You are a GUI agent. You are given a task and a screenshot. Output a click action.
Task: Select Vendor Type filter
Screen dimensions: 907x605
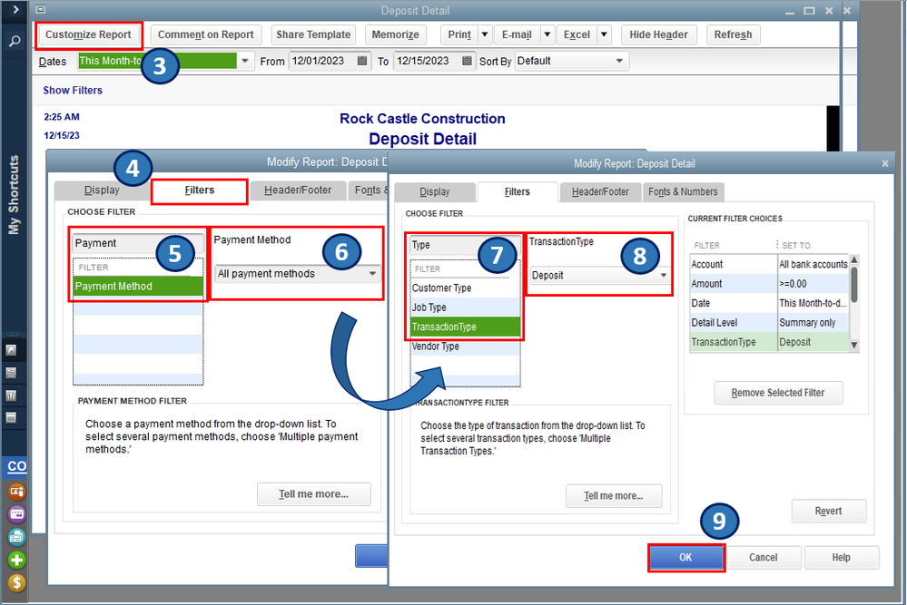[465, 346]
